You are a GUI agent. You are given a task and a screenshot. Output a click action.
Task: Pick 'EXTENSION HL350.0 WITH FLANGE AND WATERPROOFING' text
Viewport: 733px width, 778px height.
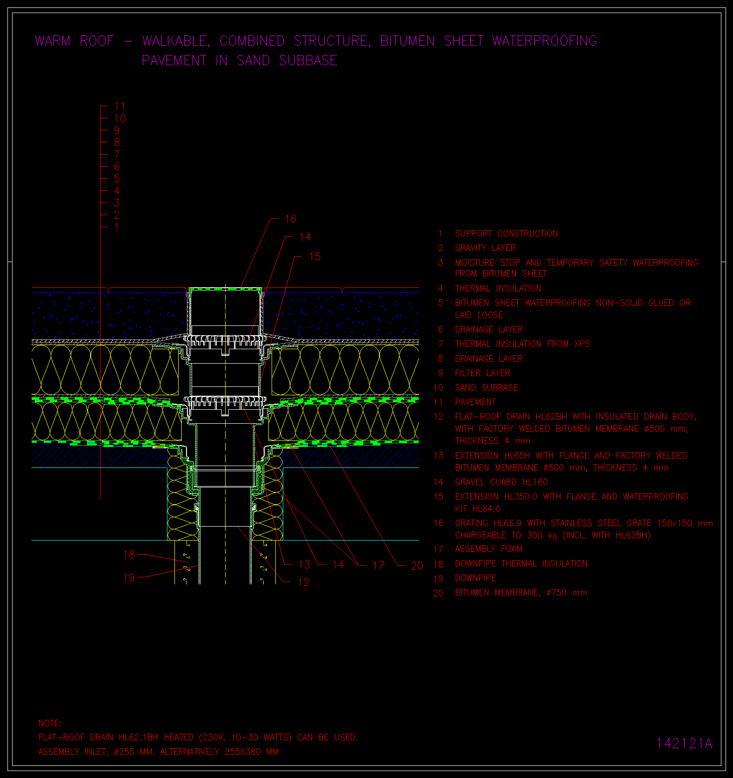572,497
